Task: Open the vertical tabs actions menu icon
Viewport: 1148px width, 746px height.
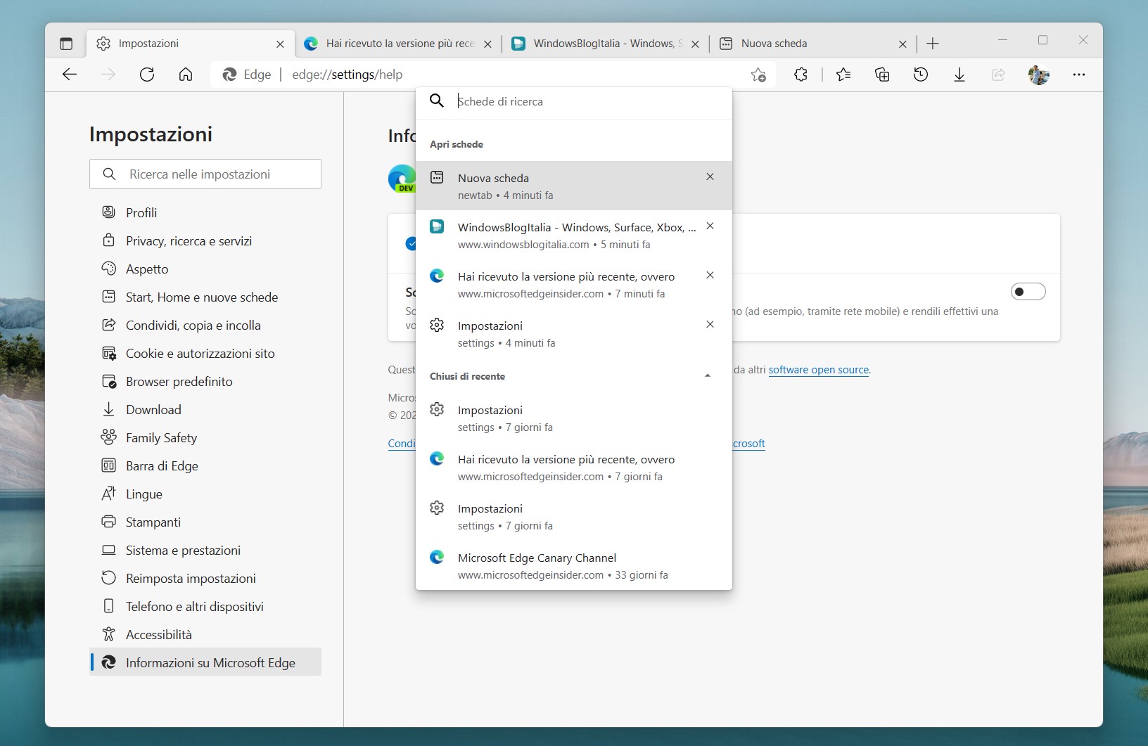Action: click(x=66, y=44)
